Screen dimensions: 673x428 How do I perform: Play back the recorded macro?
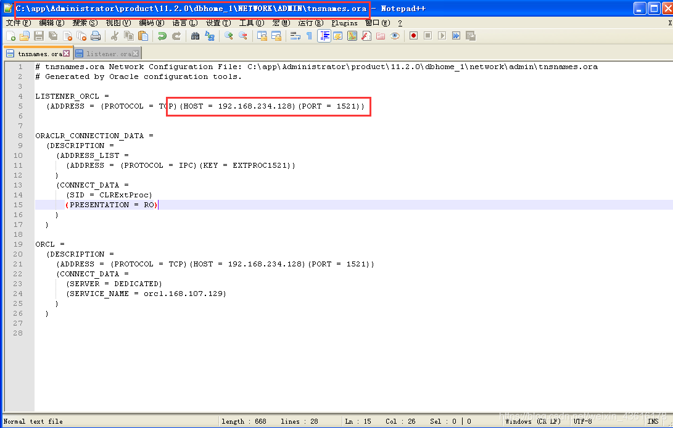[442, 36]
